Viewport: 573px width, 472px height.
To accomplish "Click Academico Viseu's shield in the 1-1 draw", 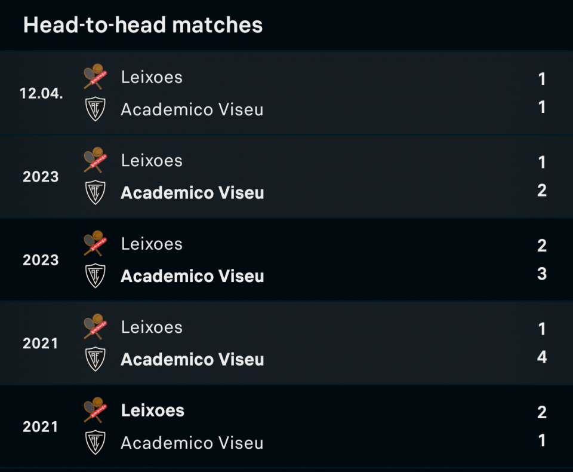I will click(95, 109).
